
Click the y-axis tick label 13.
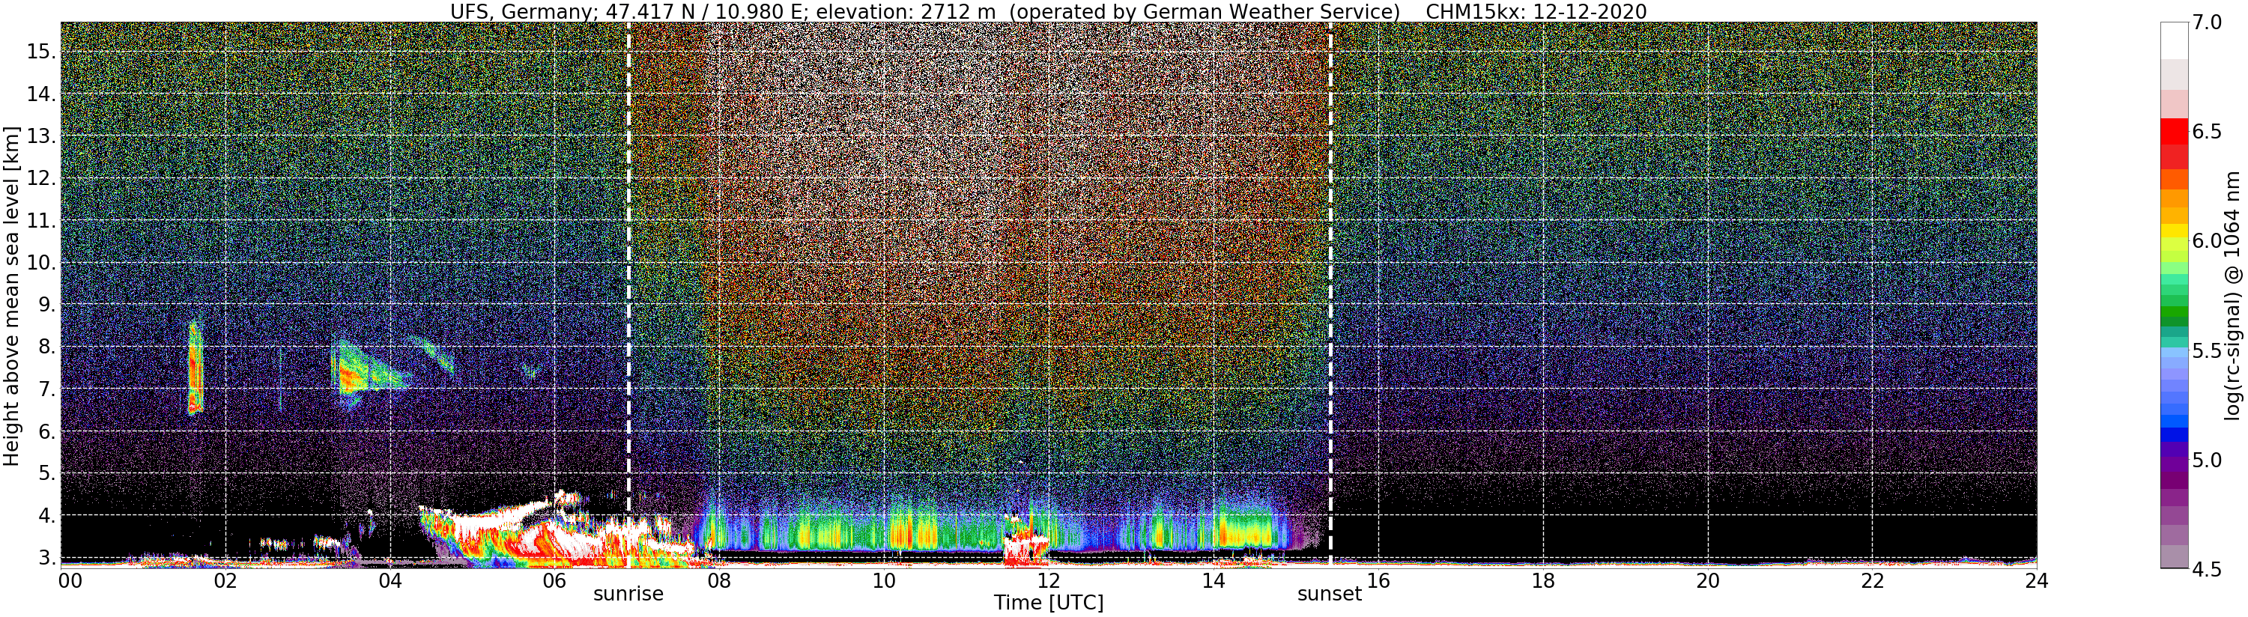click(41, 136)
